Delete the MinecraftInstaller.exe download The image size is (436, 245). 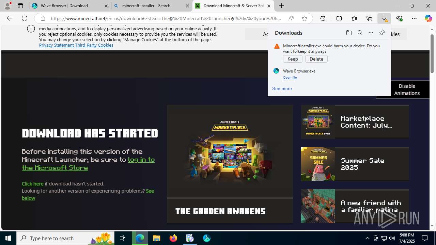coord(316,59)
